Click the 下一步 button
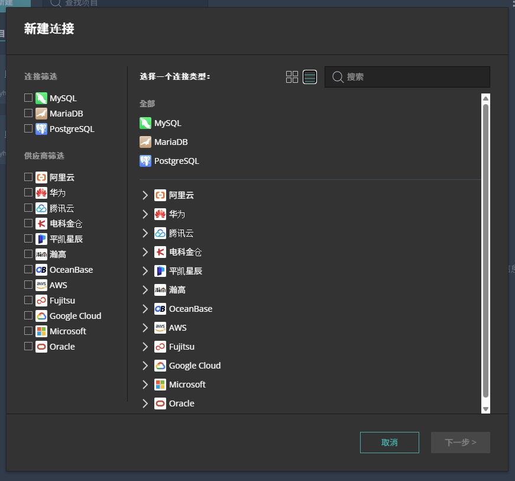The height and width of the screenshot is (481, 515). (460, 442)
